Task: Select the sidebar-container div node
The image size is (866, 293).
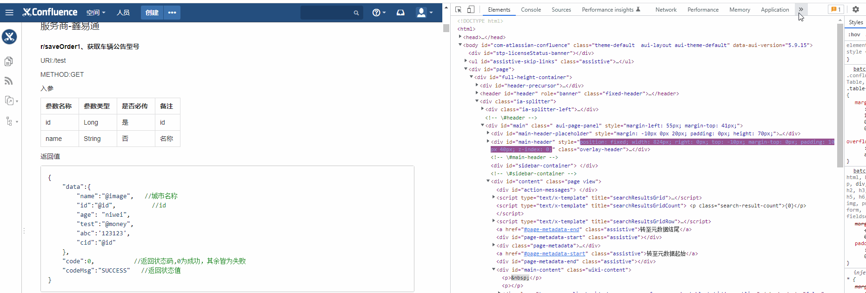Action: pos(544,166)
